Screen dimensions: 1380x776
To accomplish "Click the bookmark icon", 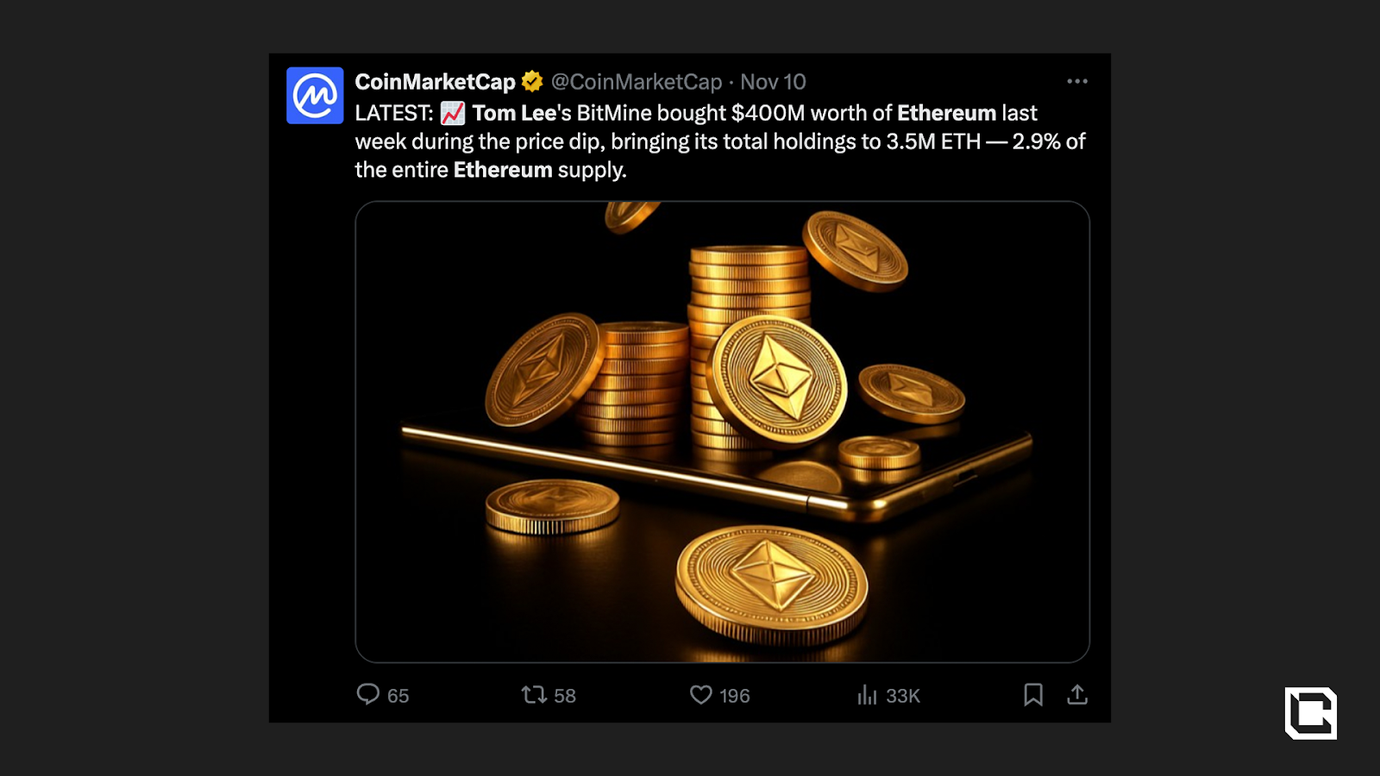I will click(x=1034, y=695).
